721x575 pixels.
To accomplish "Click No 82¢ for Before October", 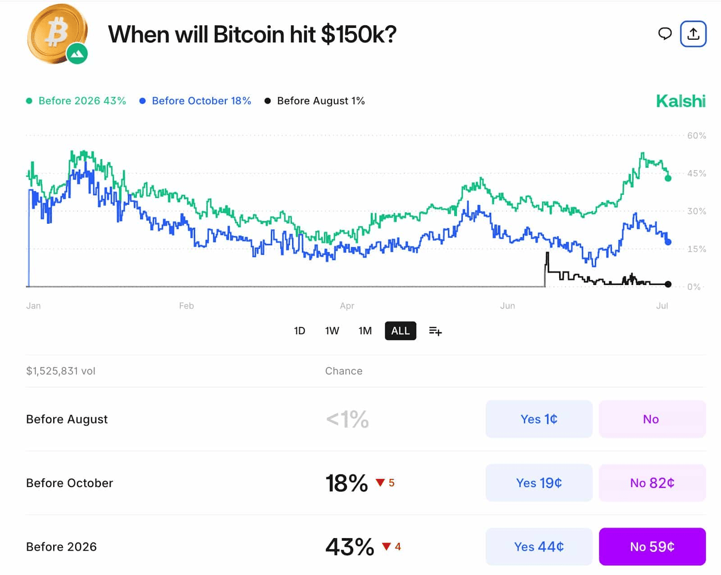I will (652, 483).
